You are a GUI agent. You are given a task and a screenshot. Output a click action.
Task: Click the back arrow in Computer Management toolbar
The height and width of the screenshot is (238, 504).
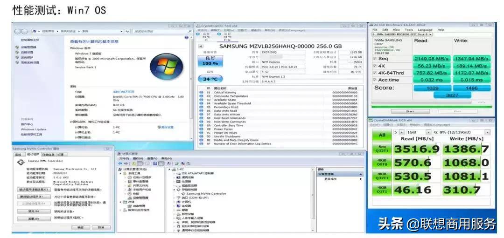pyautogui.click(x=120, y=163)
